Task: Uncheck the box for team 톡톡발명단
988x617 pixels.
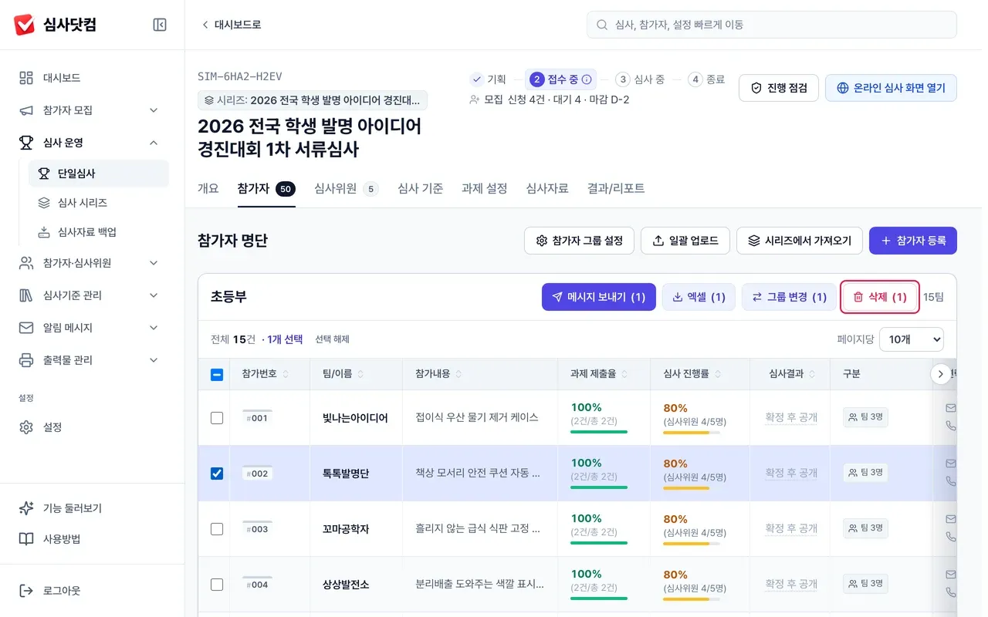Action: 217,474
